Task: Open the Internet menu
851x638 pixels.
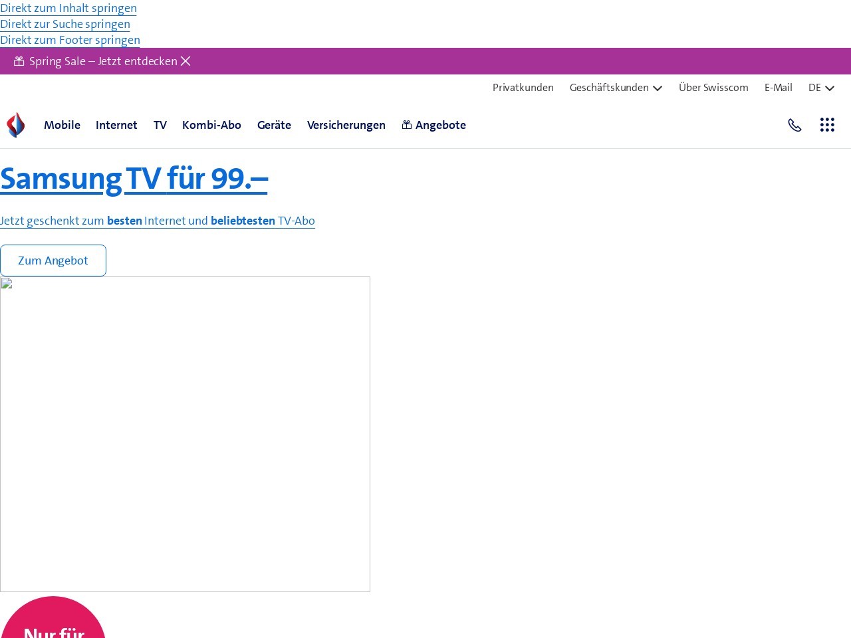Action: click(116, 125)
